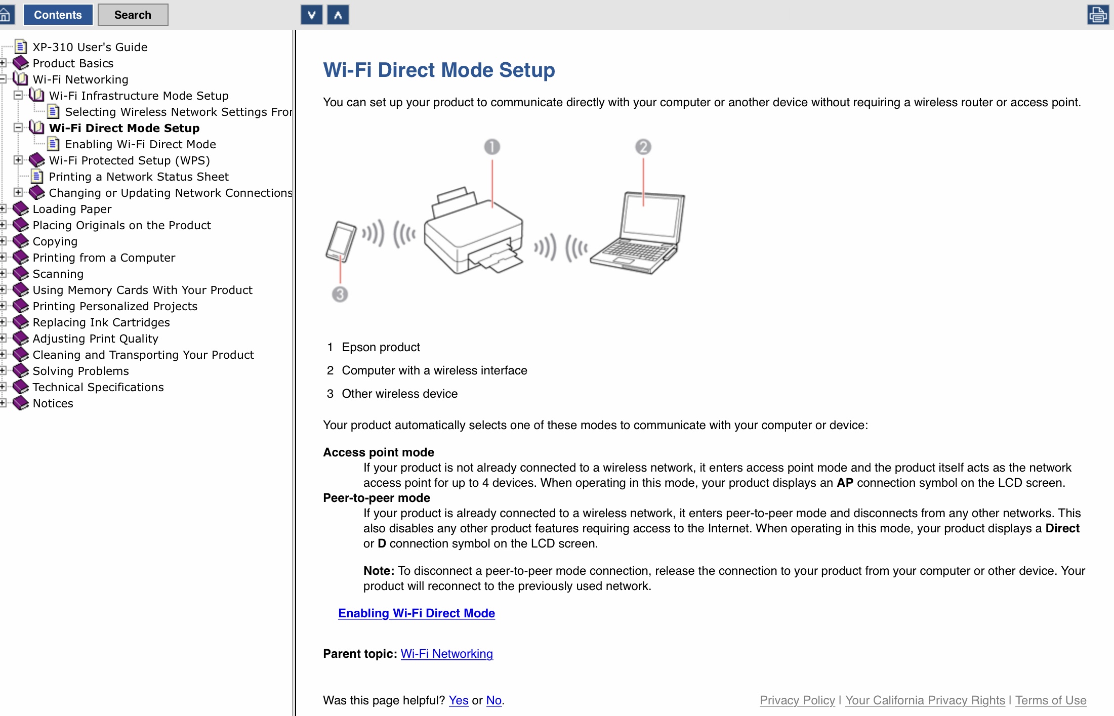Open the Privacy Policy link

coord(797,700)
